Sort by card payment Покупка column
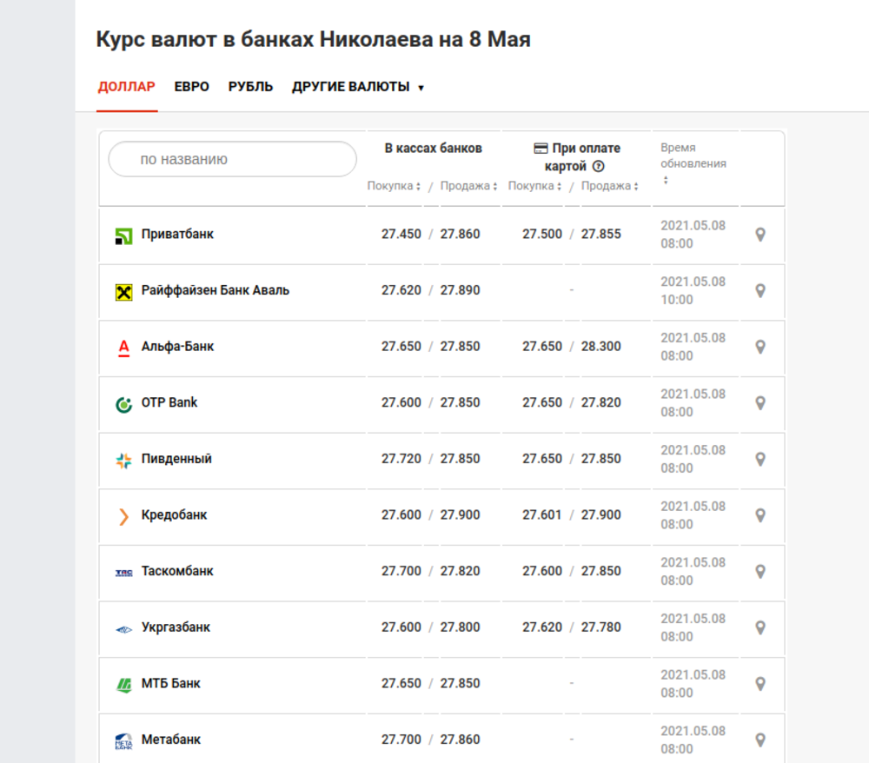The image size is (869, 763). coord(534,186)
